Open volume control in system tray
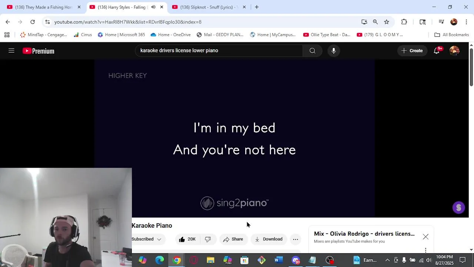This screenshot has width=474, height=267. click(429, 260)
